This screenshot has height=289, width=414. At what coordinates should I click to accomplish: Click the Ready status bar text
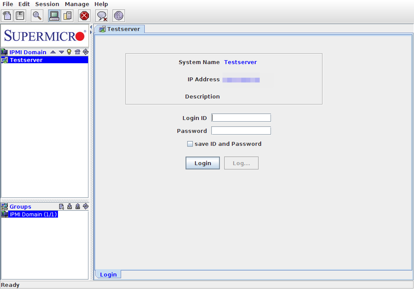click(x=10, y=285)
